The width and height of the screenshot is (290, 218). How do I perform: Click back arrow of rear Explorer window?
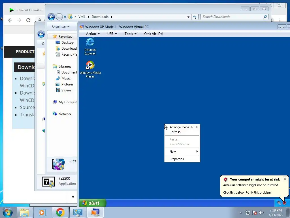coord(41,34)
